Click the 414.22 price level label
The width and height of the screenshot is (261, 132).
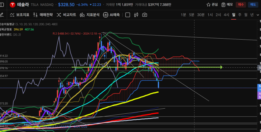tap(4, 56)
